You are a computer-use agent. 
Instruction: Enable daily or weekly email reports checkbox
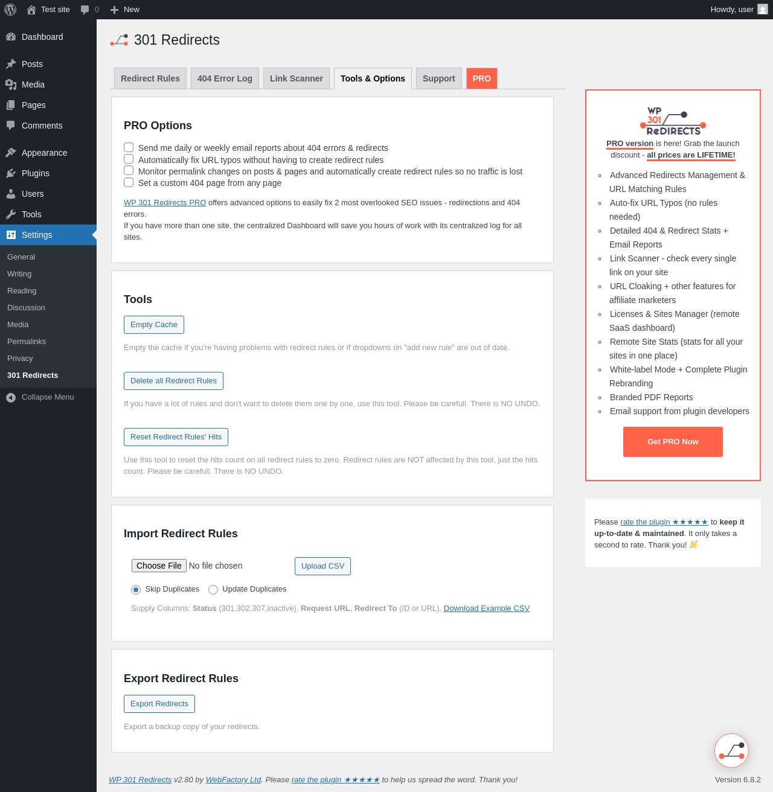(x=129, y=147)
